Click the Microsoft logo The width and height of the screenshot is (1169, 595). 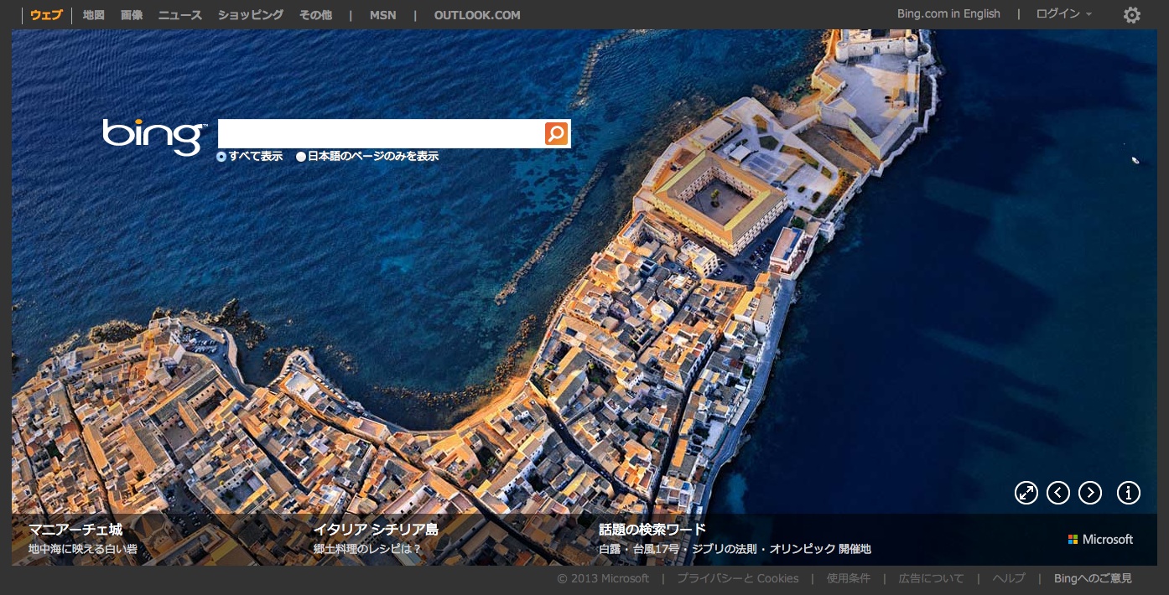point(1099,540)
